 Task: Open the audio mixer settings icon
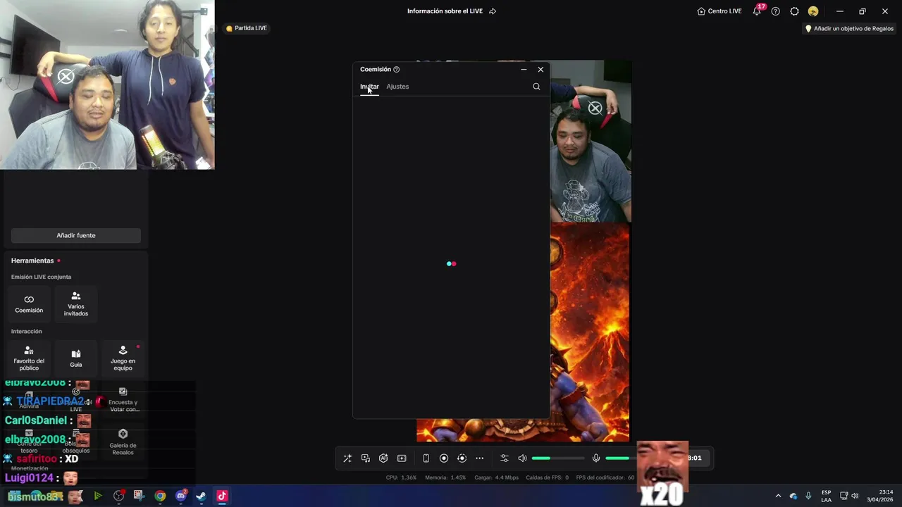pos(504,458)
